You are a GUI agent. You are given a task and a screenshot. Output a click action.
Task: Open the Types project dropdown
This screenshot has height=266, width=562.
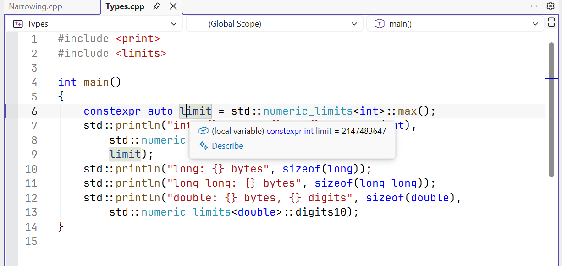coord(94,24)
